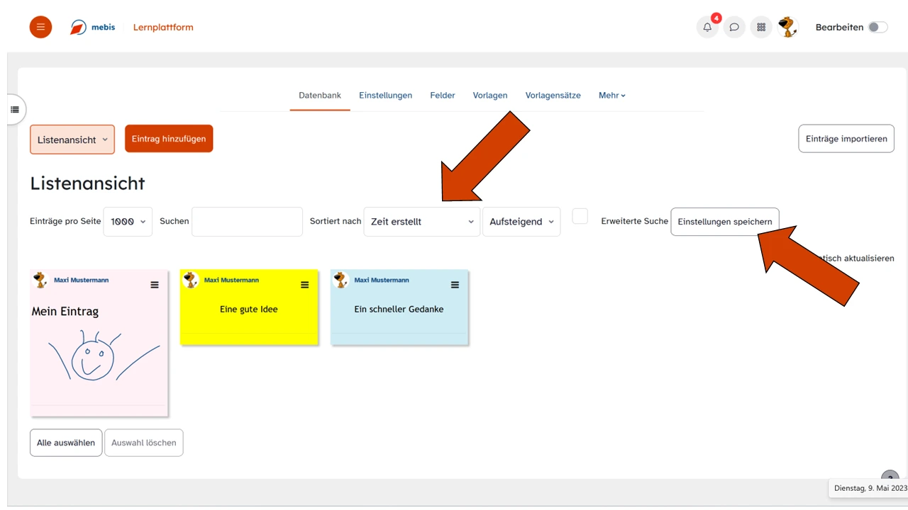908x510 pixels.
Task: Switch to the Felder tab
Action: coord(443,95)
